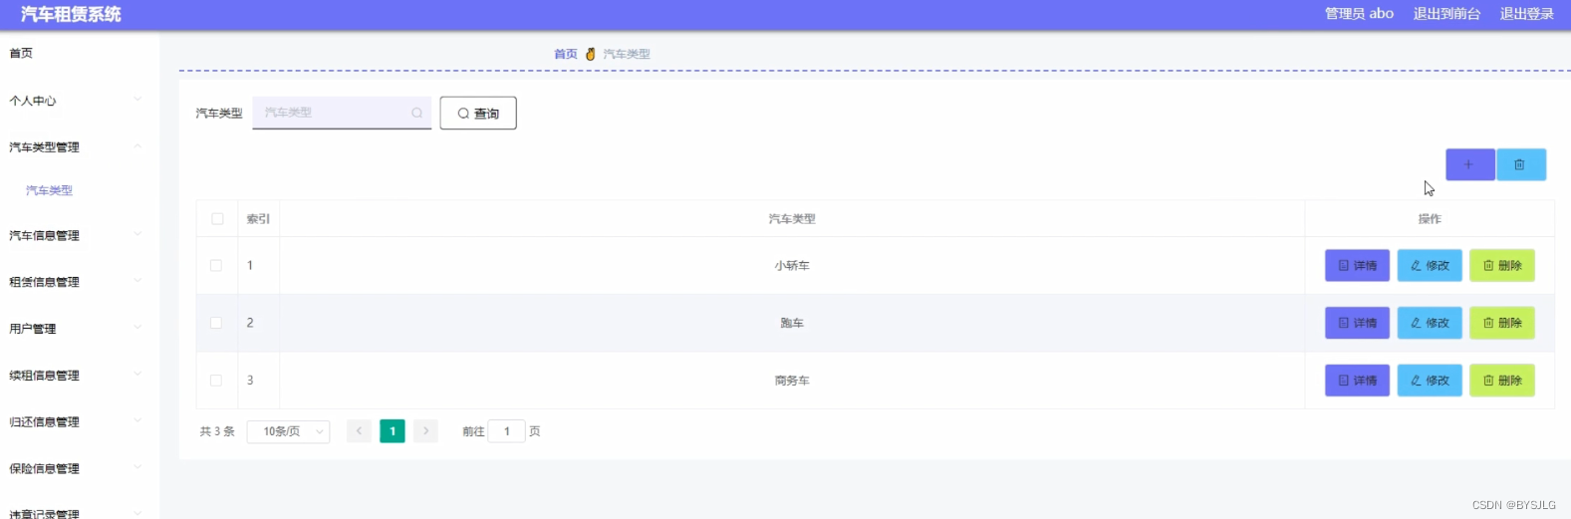Click 退出到前台 in the header
The width and height of the screenshot is (1571, 519).
(1446, 14)
